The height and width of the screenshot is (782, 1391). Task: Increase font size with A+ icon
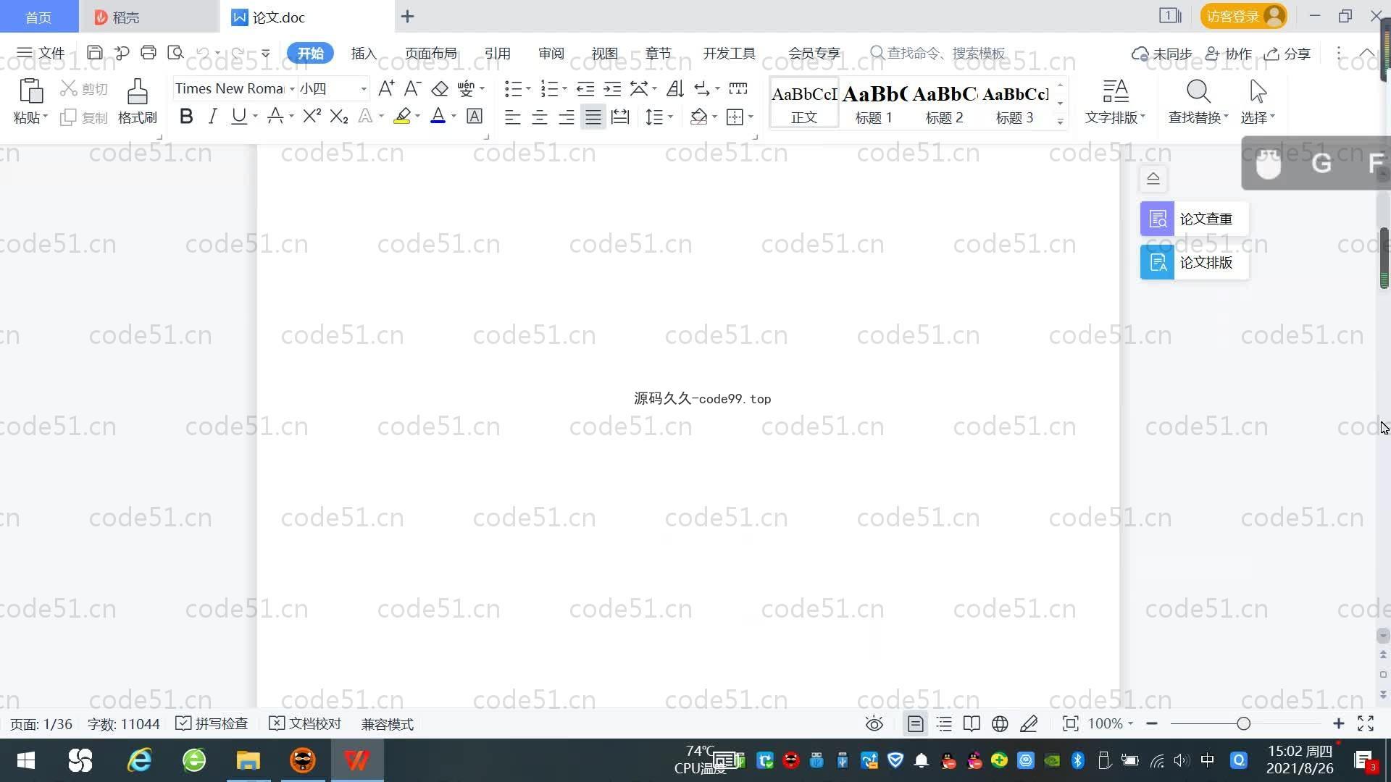pos(386,88)
